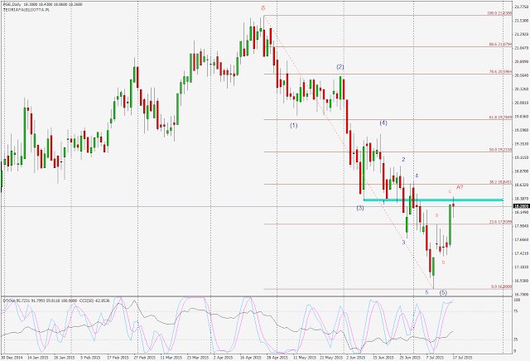The height and width of the screenshot is (361, 530).
Task: Click the '25 Jun 2015' date label
Action: [410, 358]
